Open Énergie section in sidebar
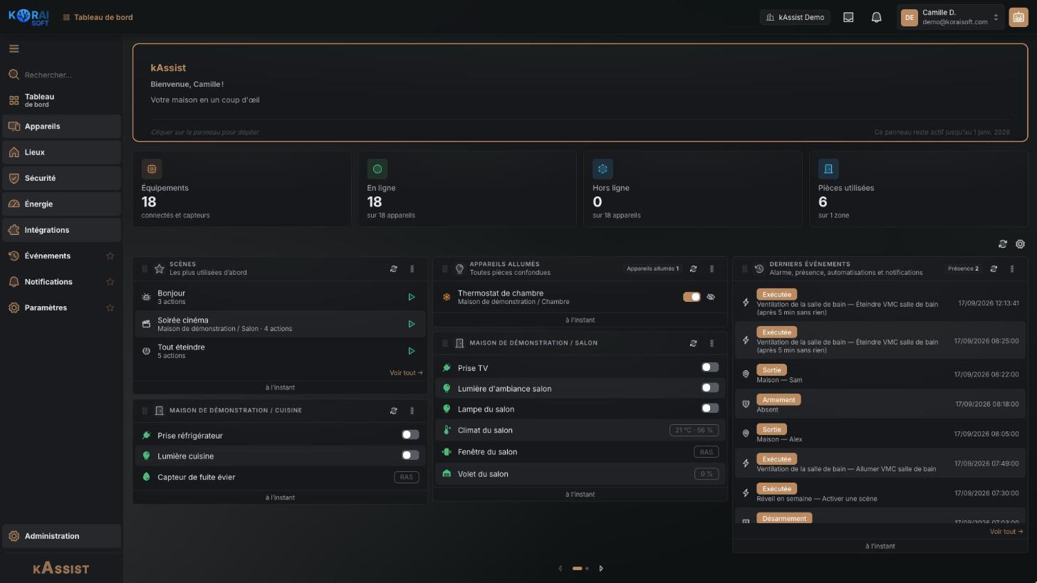 pos(61,204)
